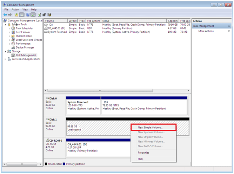The width and height of the screenshot is (234, 174).
Task: Toggle Show/Hide Console Tree toolbar icon
Action: (22, 15)
